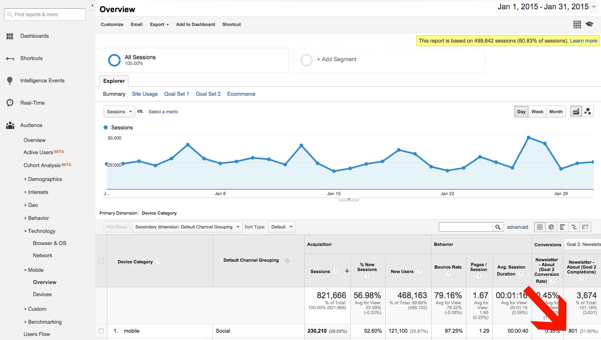The width and height of the screenshot is (601, 340).
Task: Toggle the table header select-all checkbox
Action: [101, 261]
